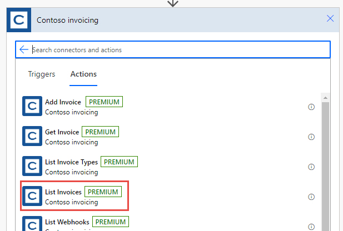
Task: Click the actions list scrollbar thumb
Action: tap(326, 166)
